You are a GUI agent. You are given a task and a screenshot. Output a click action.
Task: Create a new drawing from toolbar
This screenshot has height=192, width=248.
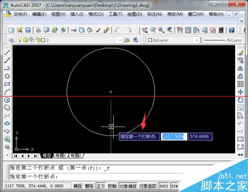[11, 30]
